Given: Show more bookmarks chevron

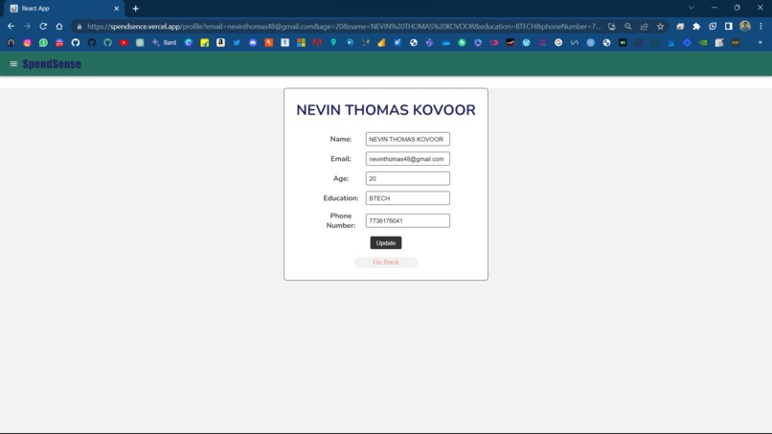Looking at the screenshot, I should click(760, 43).
